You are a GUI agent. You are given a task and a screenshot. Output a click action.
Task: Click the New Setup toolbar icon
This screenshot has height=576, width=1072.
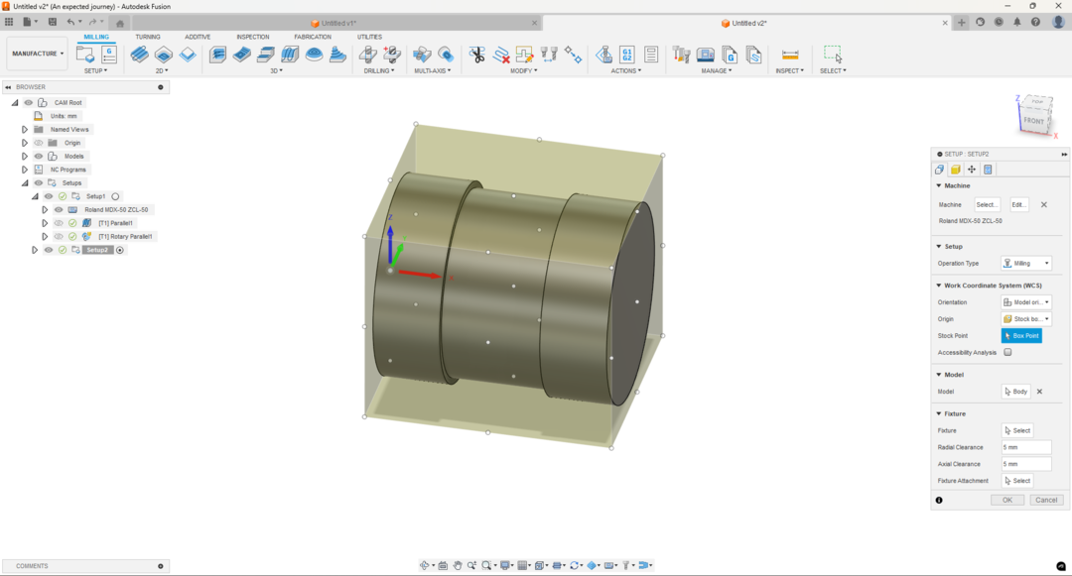[x=85, y=55]
